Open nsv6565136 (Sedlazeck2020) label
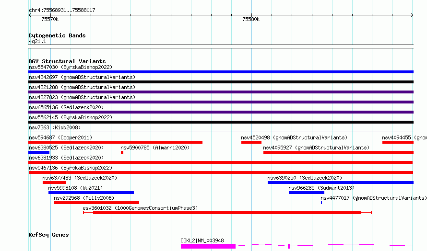 click(x=66, y=107)
